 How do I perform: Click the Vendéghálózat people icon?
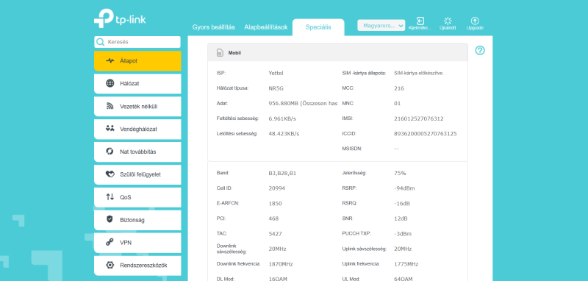coord(110,129)
